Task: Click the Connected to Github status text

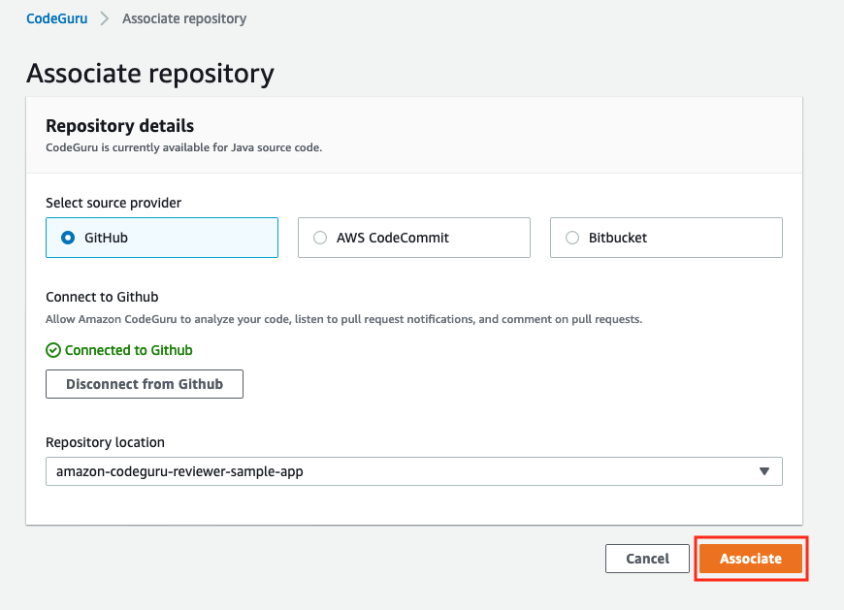Action: point(129,350)
